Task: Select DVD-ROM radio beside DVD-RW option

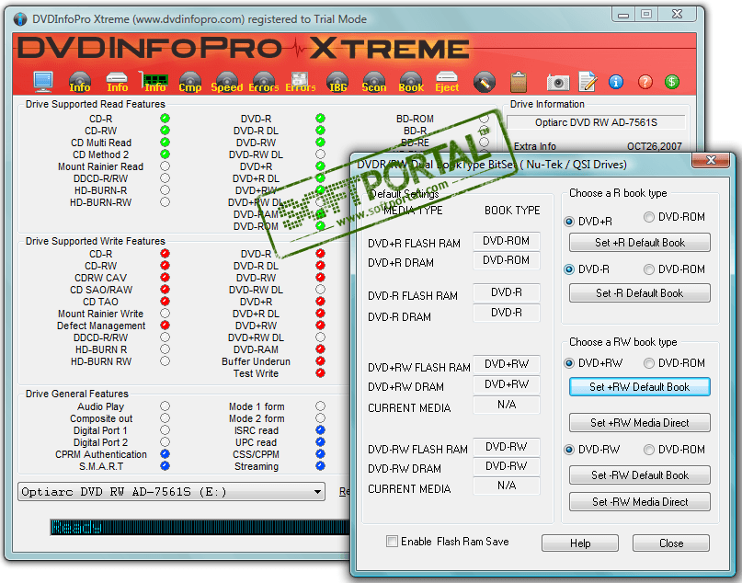Action: (x=649, y=450)
